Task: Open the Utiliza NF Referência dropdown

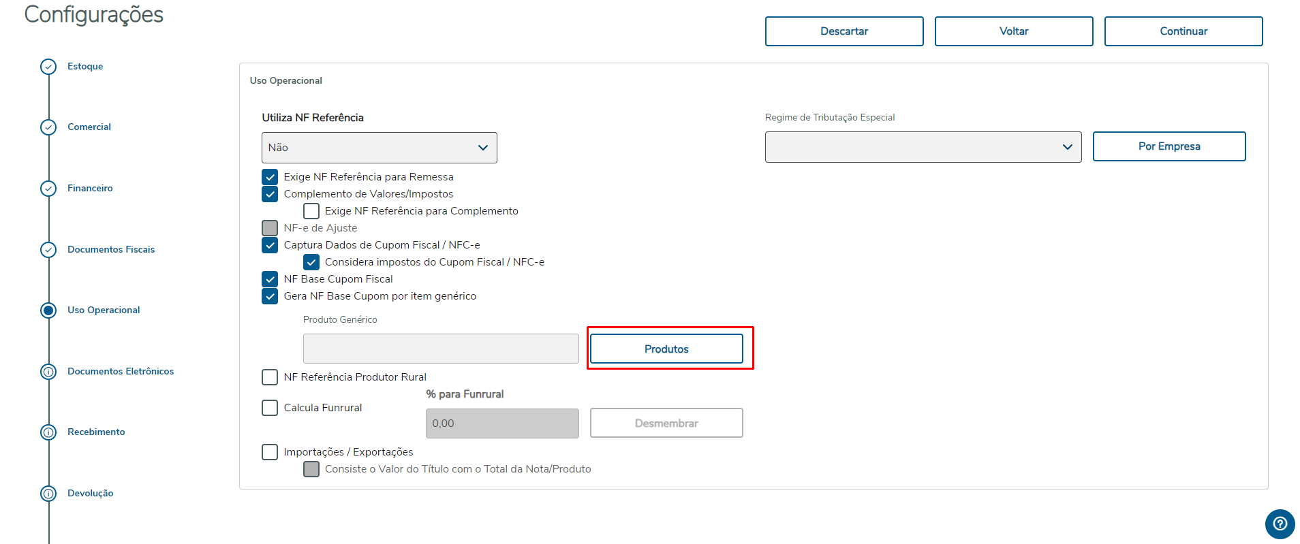Action: click(379, 148)
